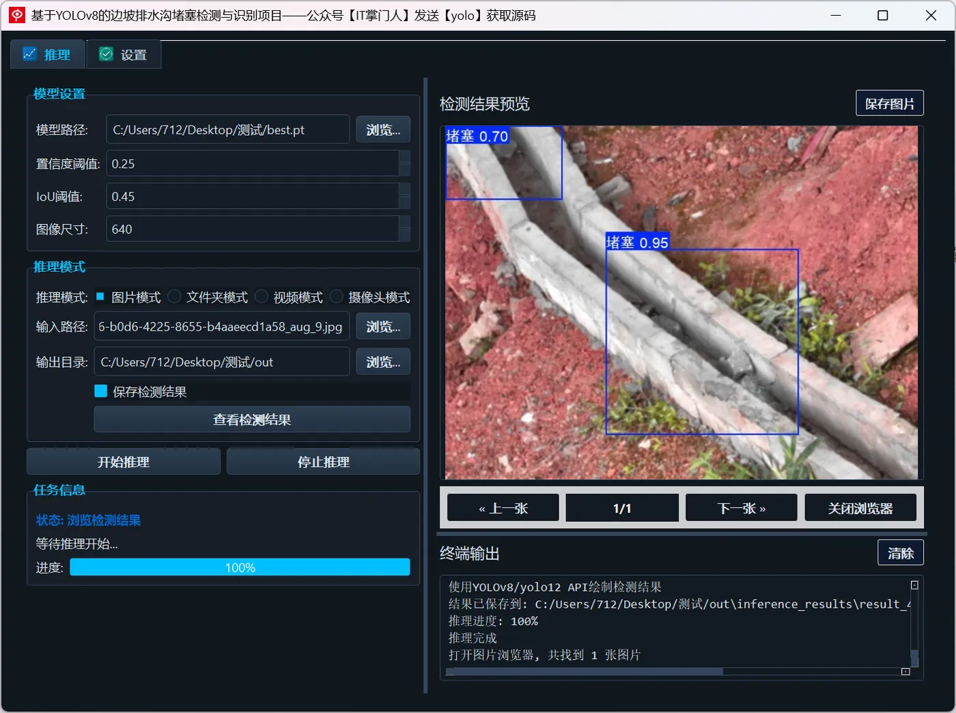This screenshot has height=713, width=956.
Task: Click the 1/1 page indicator
Action: [622, 508]
